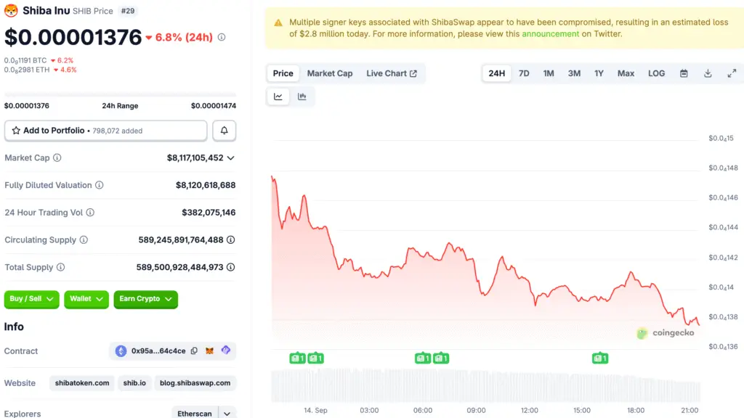This screenshot has width=744, height=418.
Task: Click the $382,075,146 trading volume value
Action: point(209,213)
